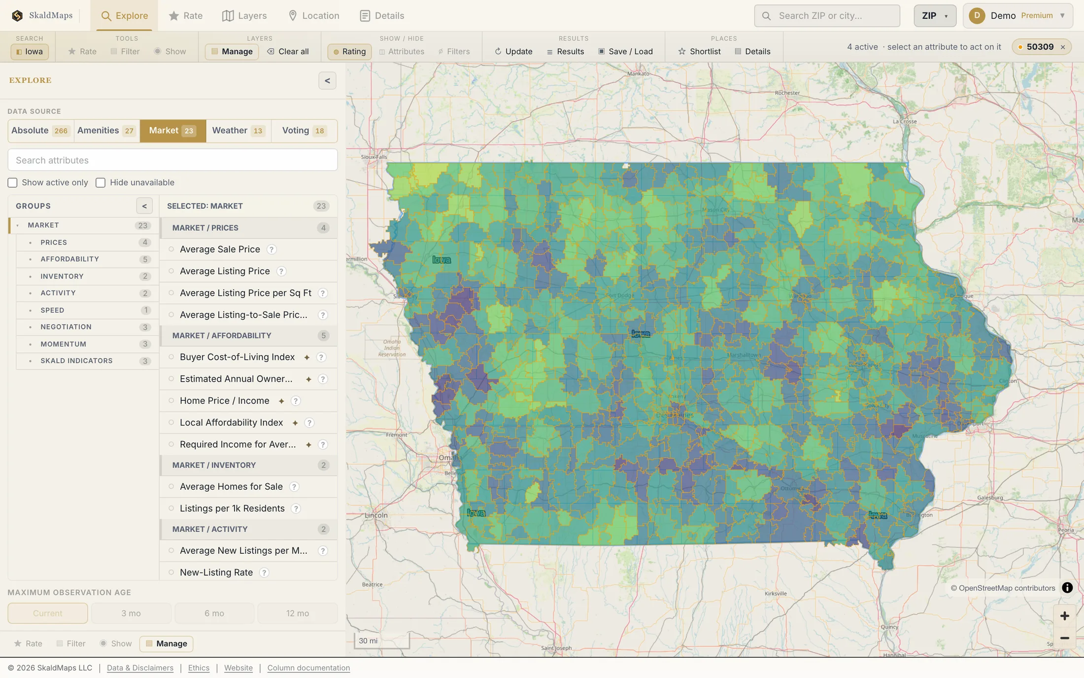The image size is (1084, 678).
Task: Select the Weather data source tab
Action: tap(238, 131)
